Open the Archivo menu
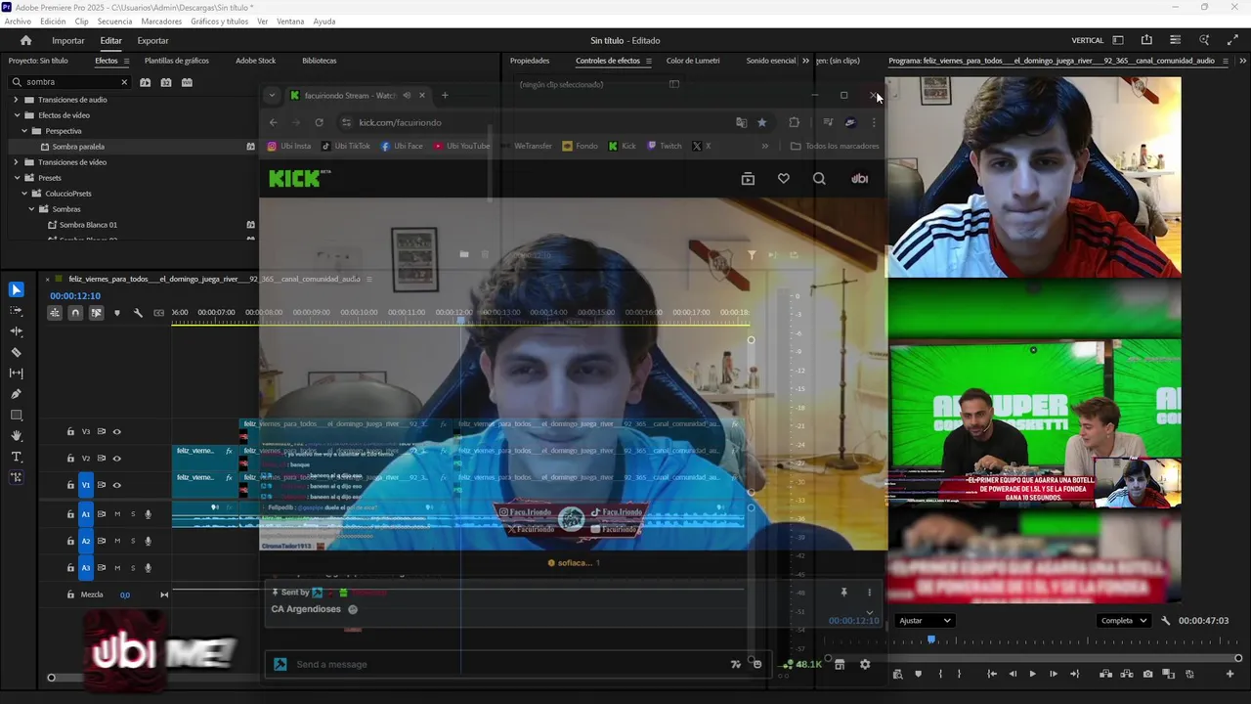The width and height of the screenshot is (1251, 704). click(x=18, y=22)
